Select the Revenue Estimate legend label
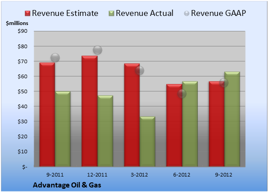The width and height of the screenshot is (268, 192). pos(65,13)
